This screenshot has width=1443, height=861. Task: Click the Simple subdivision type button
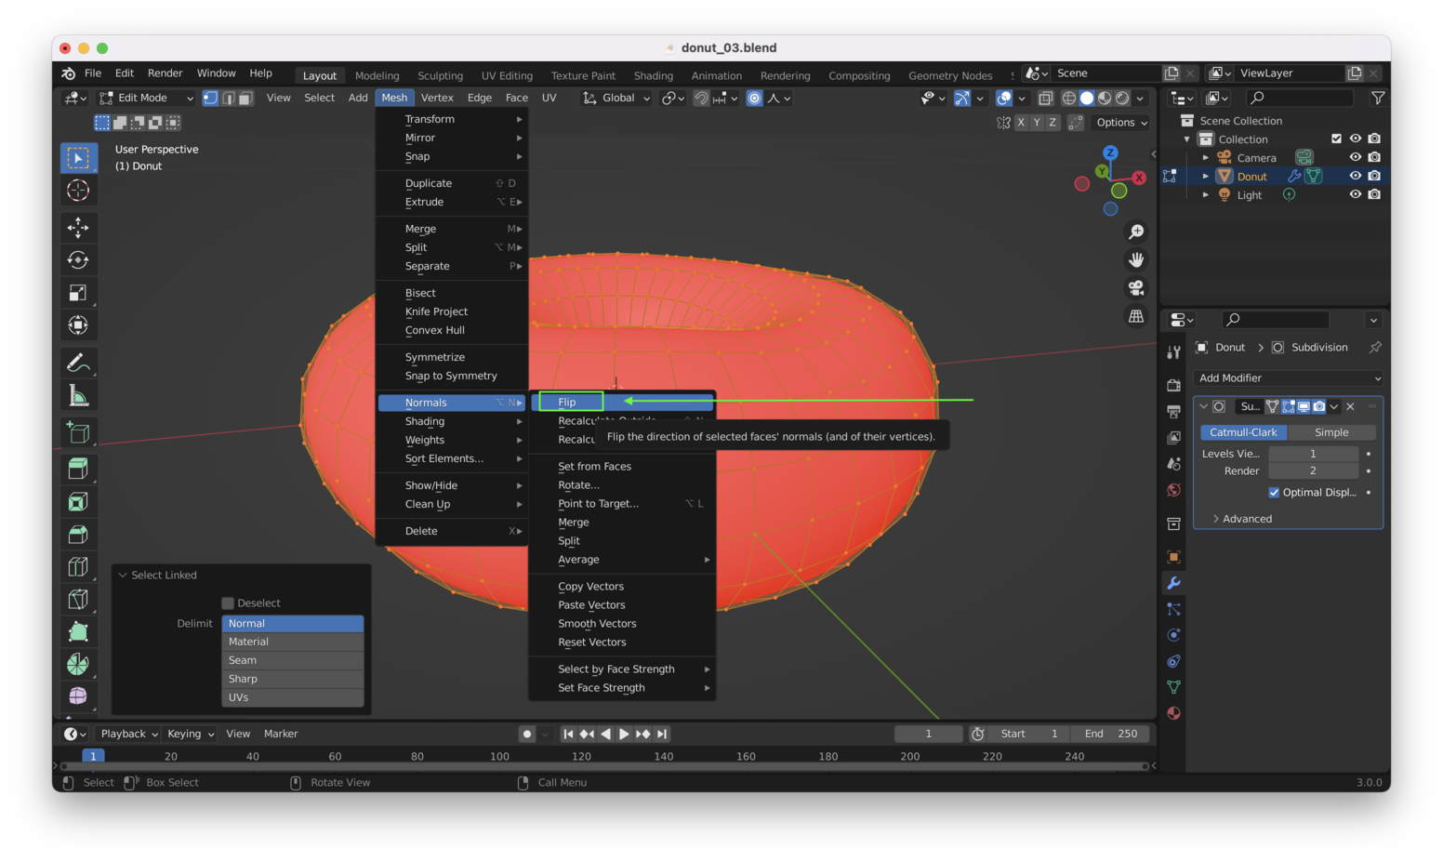(1330, 432)
